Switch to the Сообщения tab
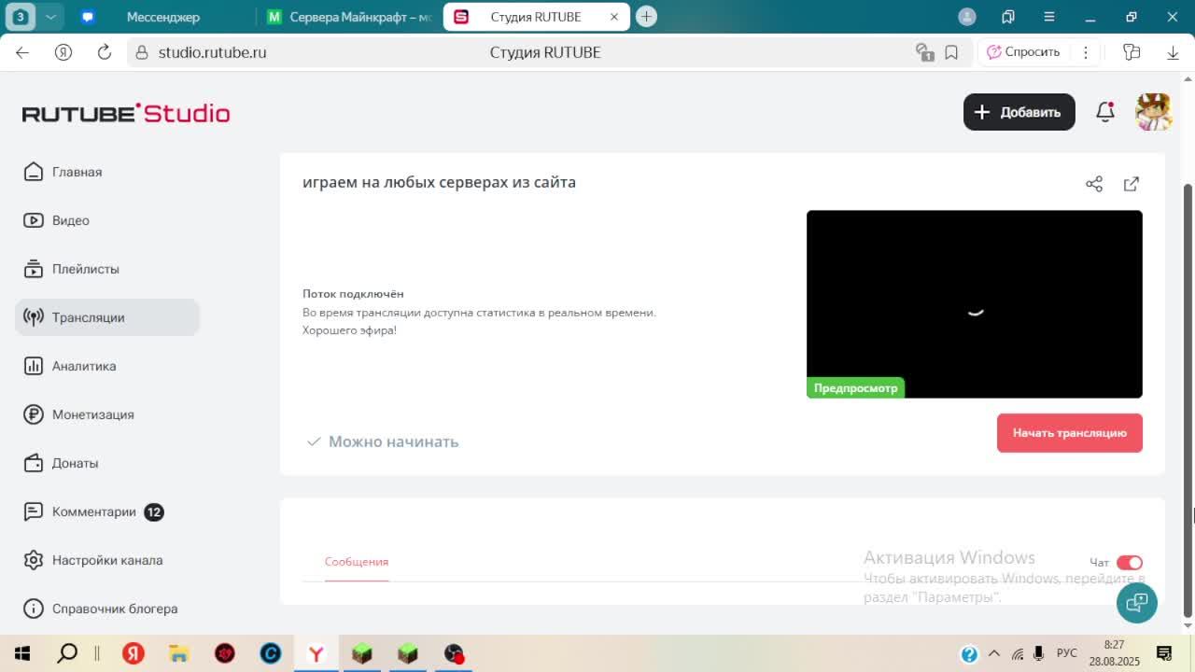 click(357, 562)
